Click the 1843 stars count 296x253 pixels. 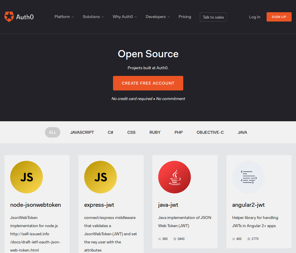[x=181, y=239]
